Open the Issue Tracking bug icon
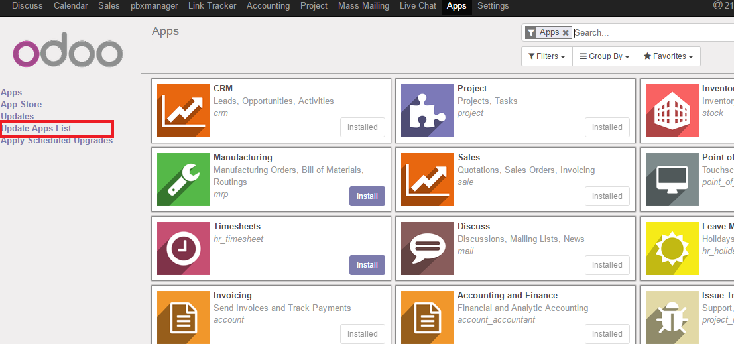This screenshot has width=734, height=344. click(672, 317)
